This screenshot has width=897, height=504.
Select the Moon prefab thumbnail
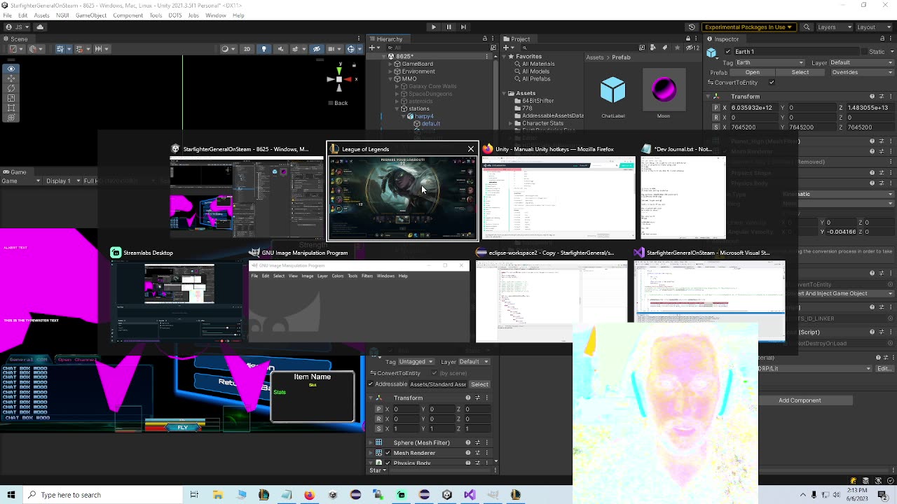tap(664, 91)
